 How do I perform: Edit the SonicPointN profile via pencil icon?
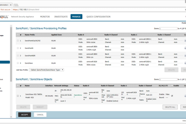click(x=185, y=48)
